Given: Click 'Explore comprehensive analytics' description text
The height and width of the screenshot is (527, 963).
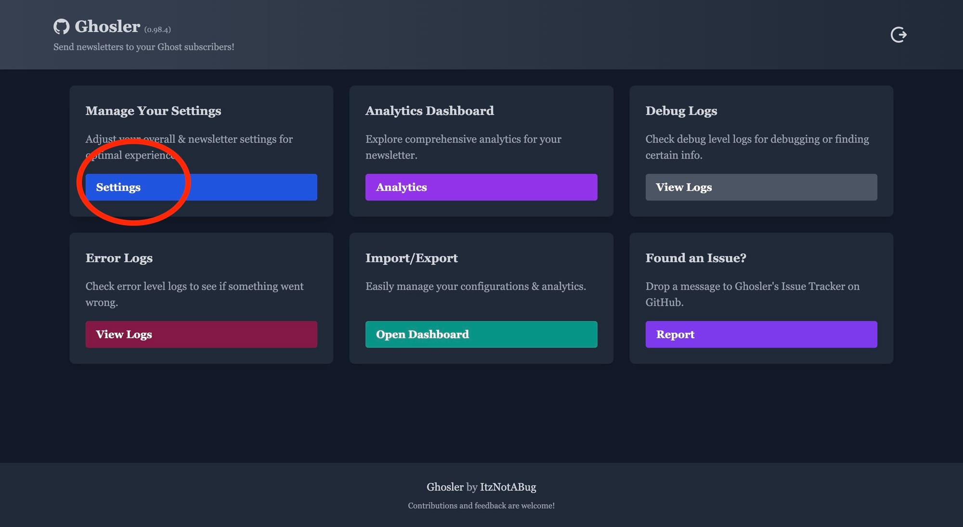Looking at the screenshot, I should (x=463, y=147).
